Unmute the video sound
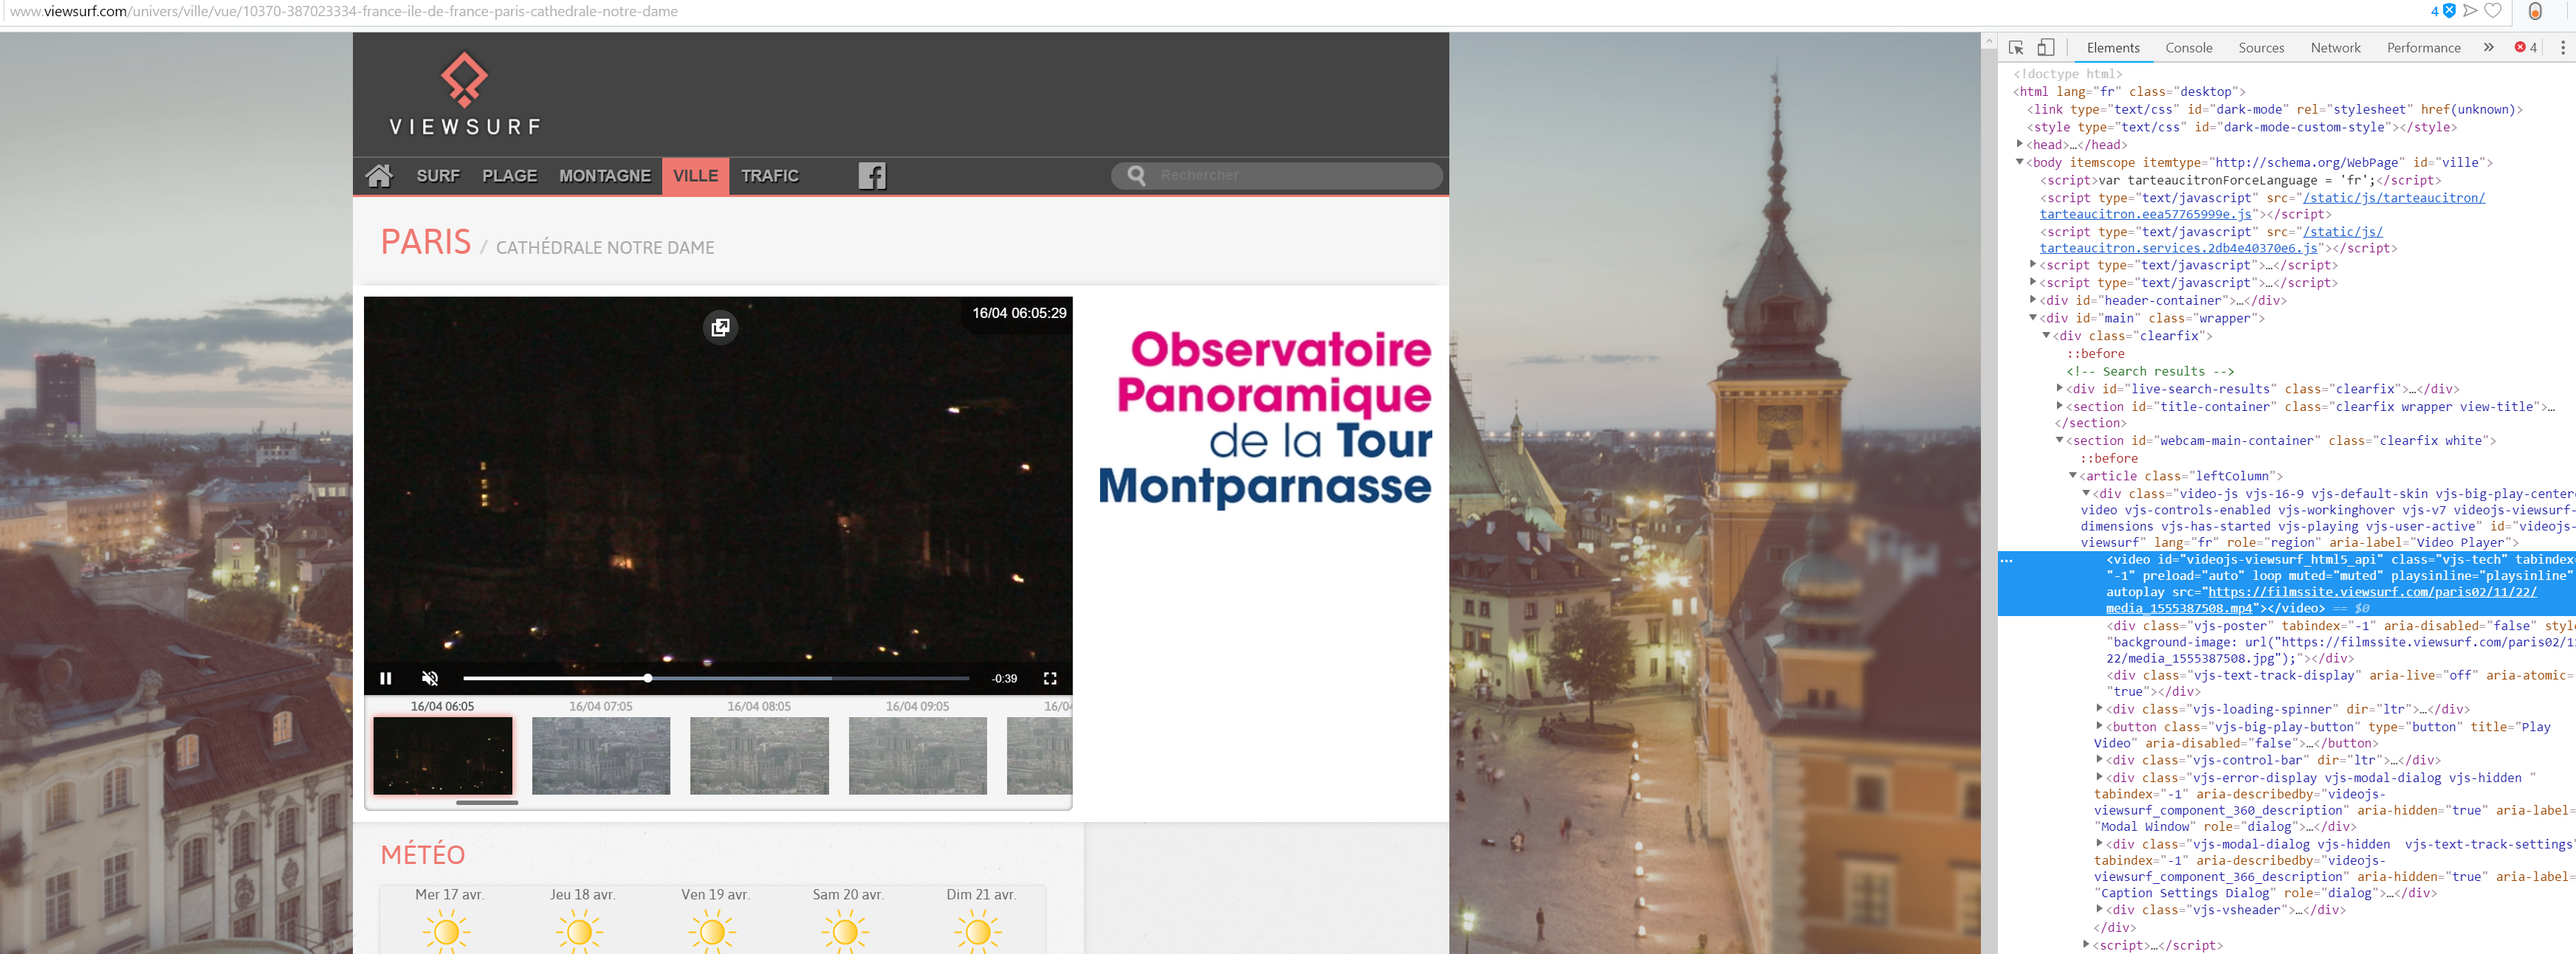Viewport: 2576px width, 954px height. pos(430,678)
